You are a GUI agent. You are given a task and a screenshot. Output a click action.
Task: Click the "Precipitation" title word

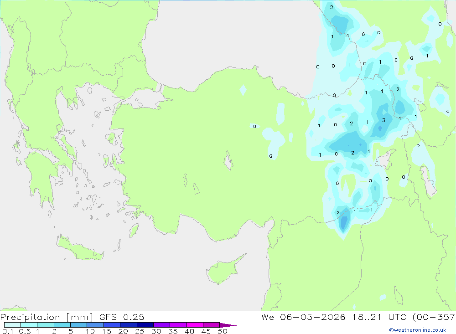pyautogui.click(x=30, y=317)
